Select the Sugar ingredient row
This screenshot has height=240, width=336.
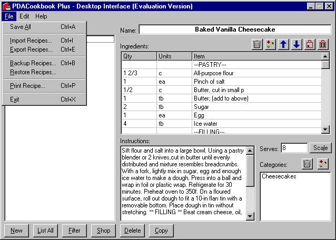[x=222, y=107]
